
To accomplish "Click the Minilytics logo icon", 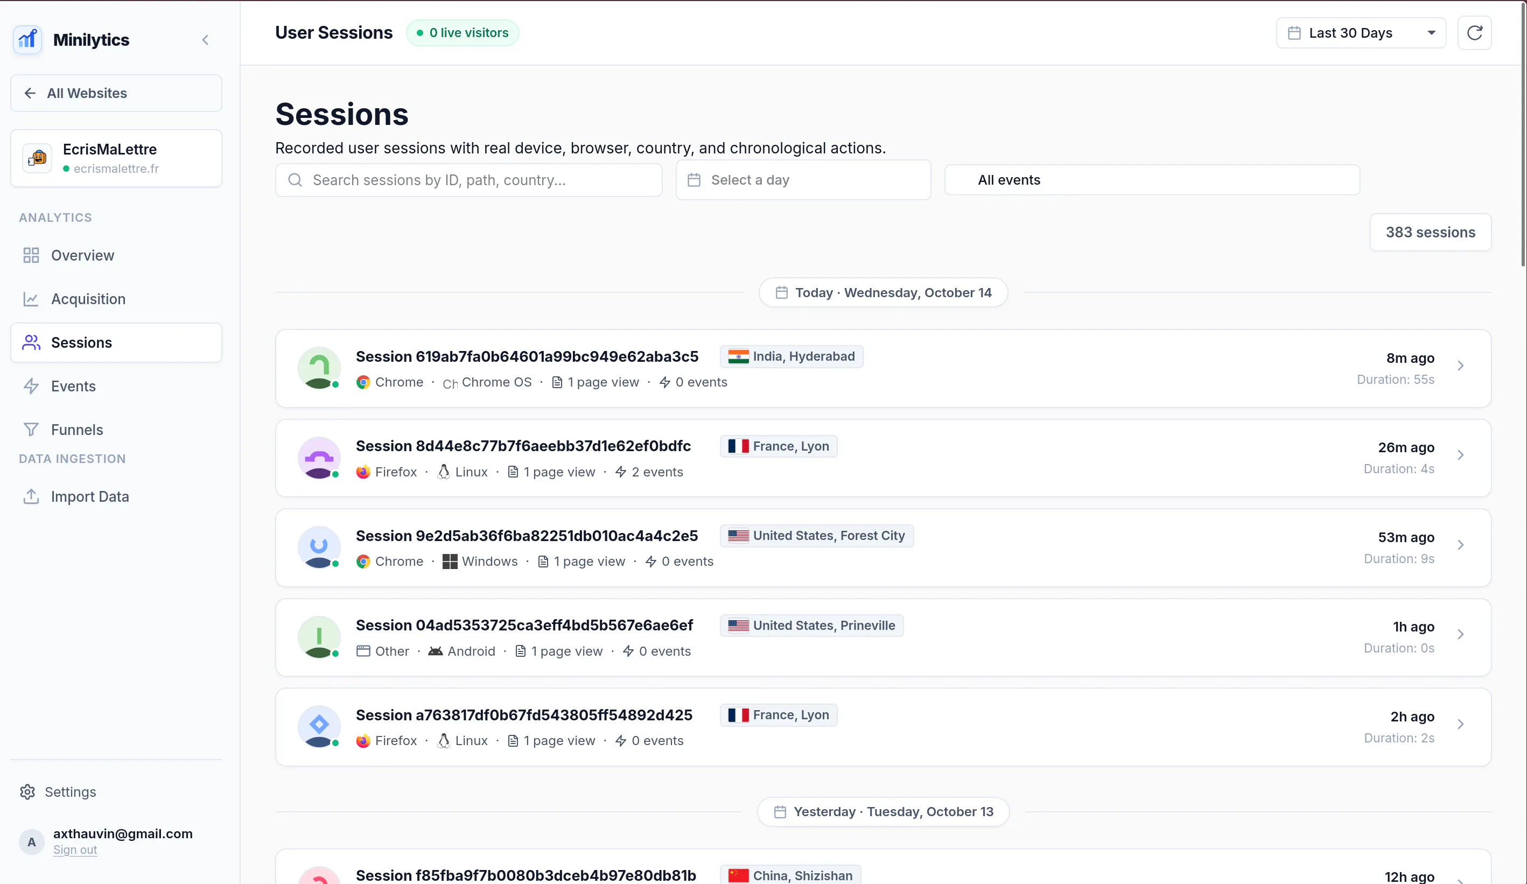I will coord(27,39).
